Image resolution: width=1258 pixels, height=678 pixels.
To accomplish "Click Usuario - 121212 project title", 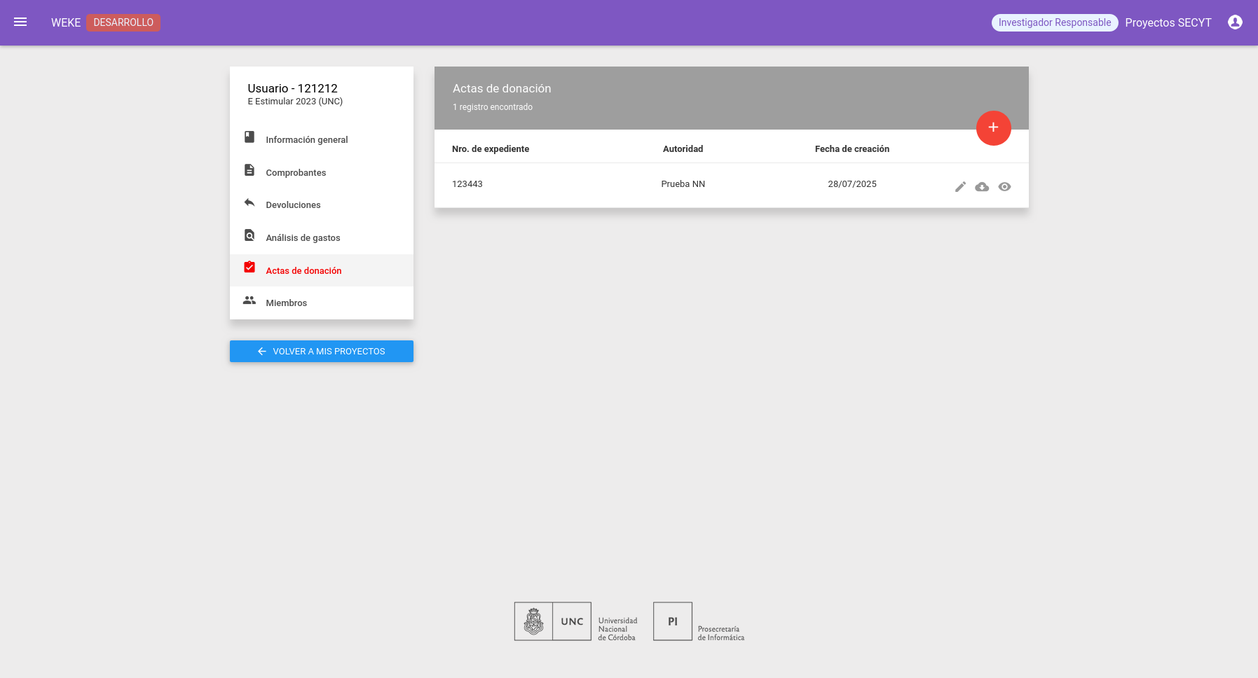I will [x=292, y=88].
